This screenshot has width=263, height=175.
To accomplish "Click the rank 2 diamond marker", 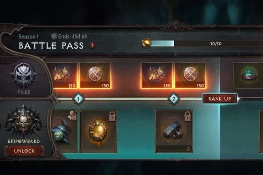I will click(x=174, y=99).
